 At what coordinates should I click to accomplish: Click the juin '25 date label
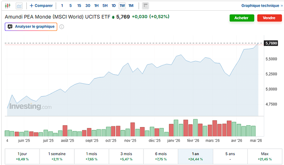(x=24, y=141)
